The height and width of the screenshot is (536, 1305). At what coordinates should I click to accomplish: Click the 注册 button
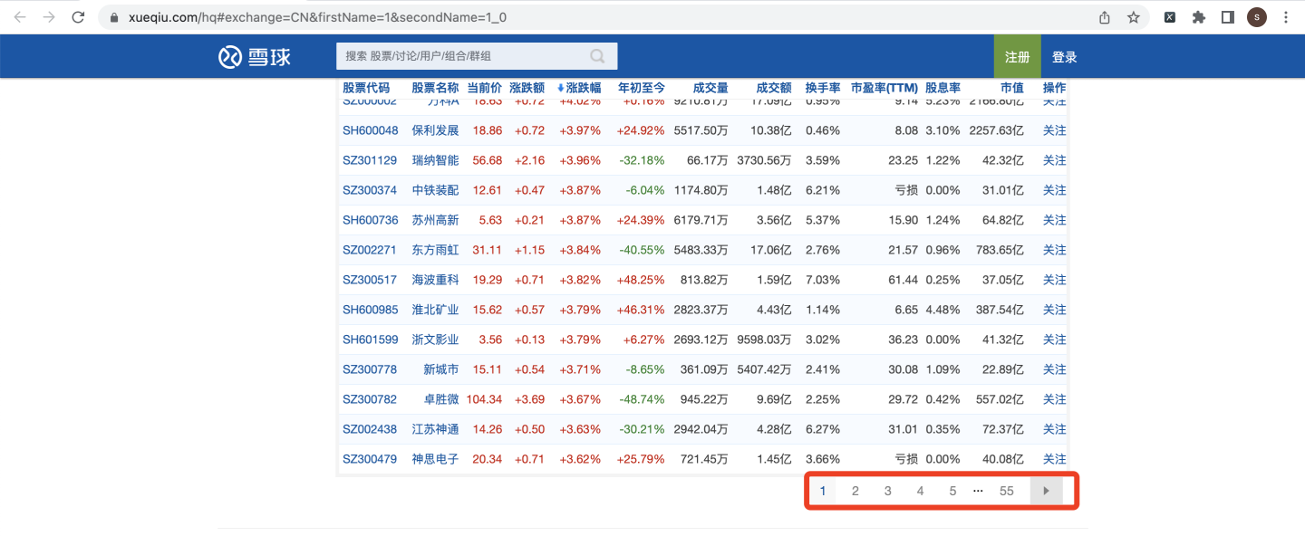[x=1018, y=57]
